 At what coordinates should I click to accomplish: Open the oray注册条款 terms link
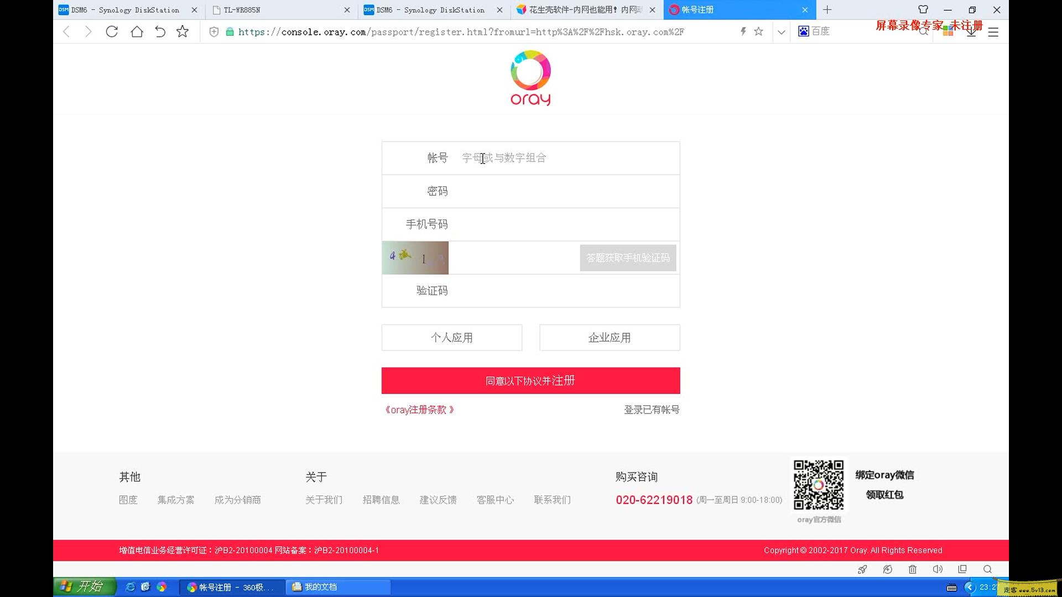[419, 409]
